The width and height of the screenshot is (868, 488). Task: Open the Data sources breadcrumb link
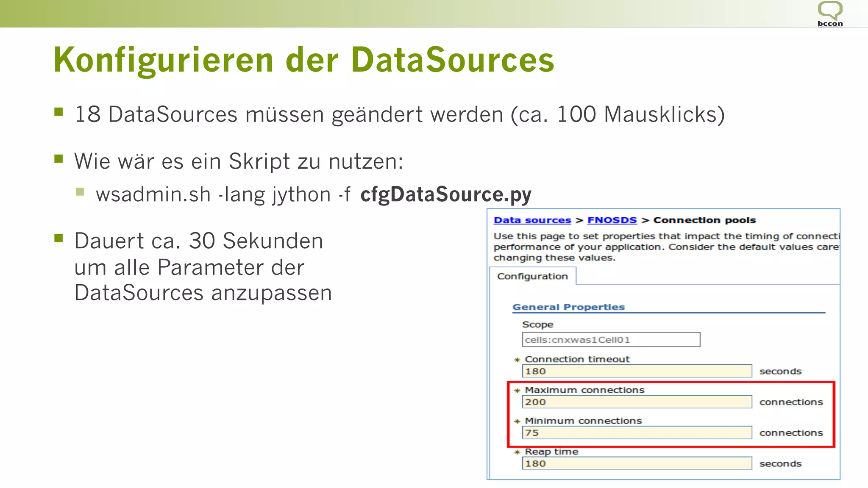point(532,220)
